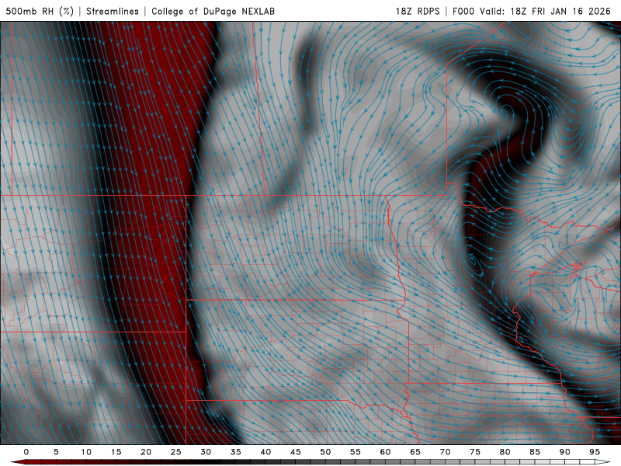This screenshot has height=466, width=621.
Task: Click the colorbar label '60'
Action: coord(385,452)
